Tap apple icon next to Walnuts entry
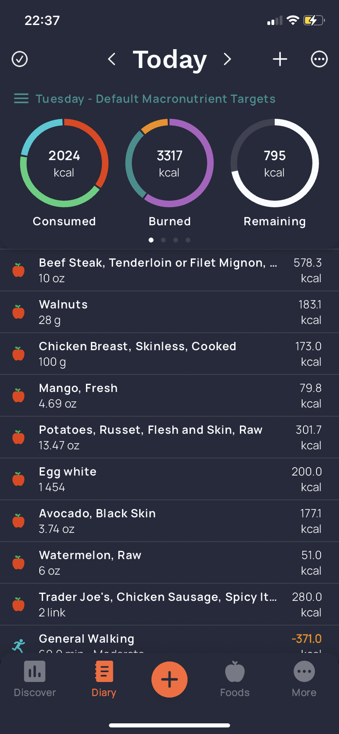The image size is (339, 734). click(18, 312)
